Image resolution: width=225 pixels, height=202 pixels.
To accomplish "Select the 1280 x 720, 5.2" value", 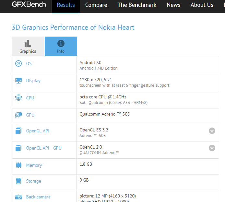I will 95,80.
